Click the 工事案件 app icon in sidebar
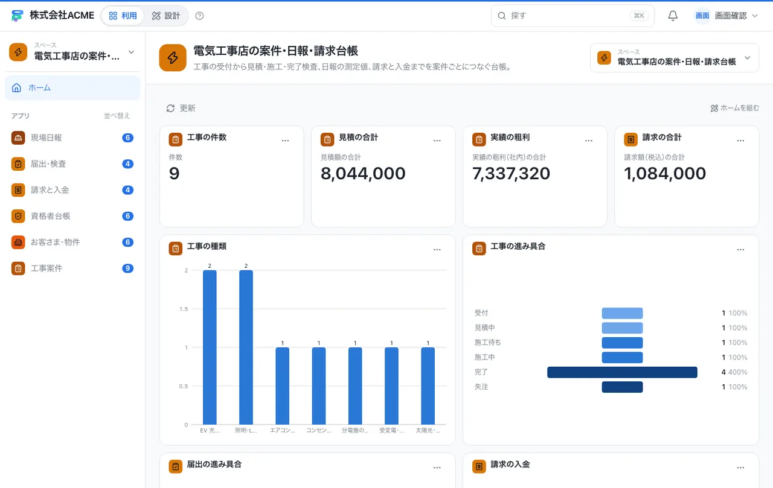Image resolution: width=773 pixels, height=488 pixels. [18, 268]
